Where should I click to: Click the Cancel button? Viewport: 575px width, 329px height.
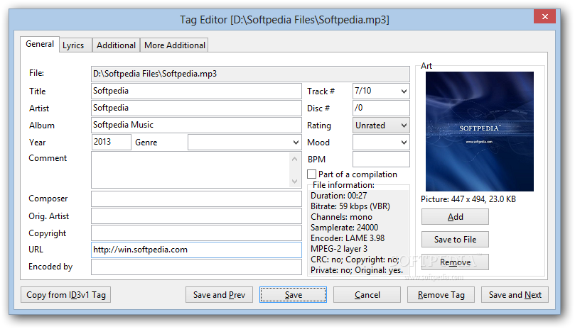point(367,295)
